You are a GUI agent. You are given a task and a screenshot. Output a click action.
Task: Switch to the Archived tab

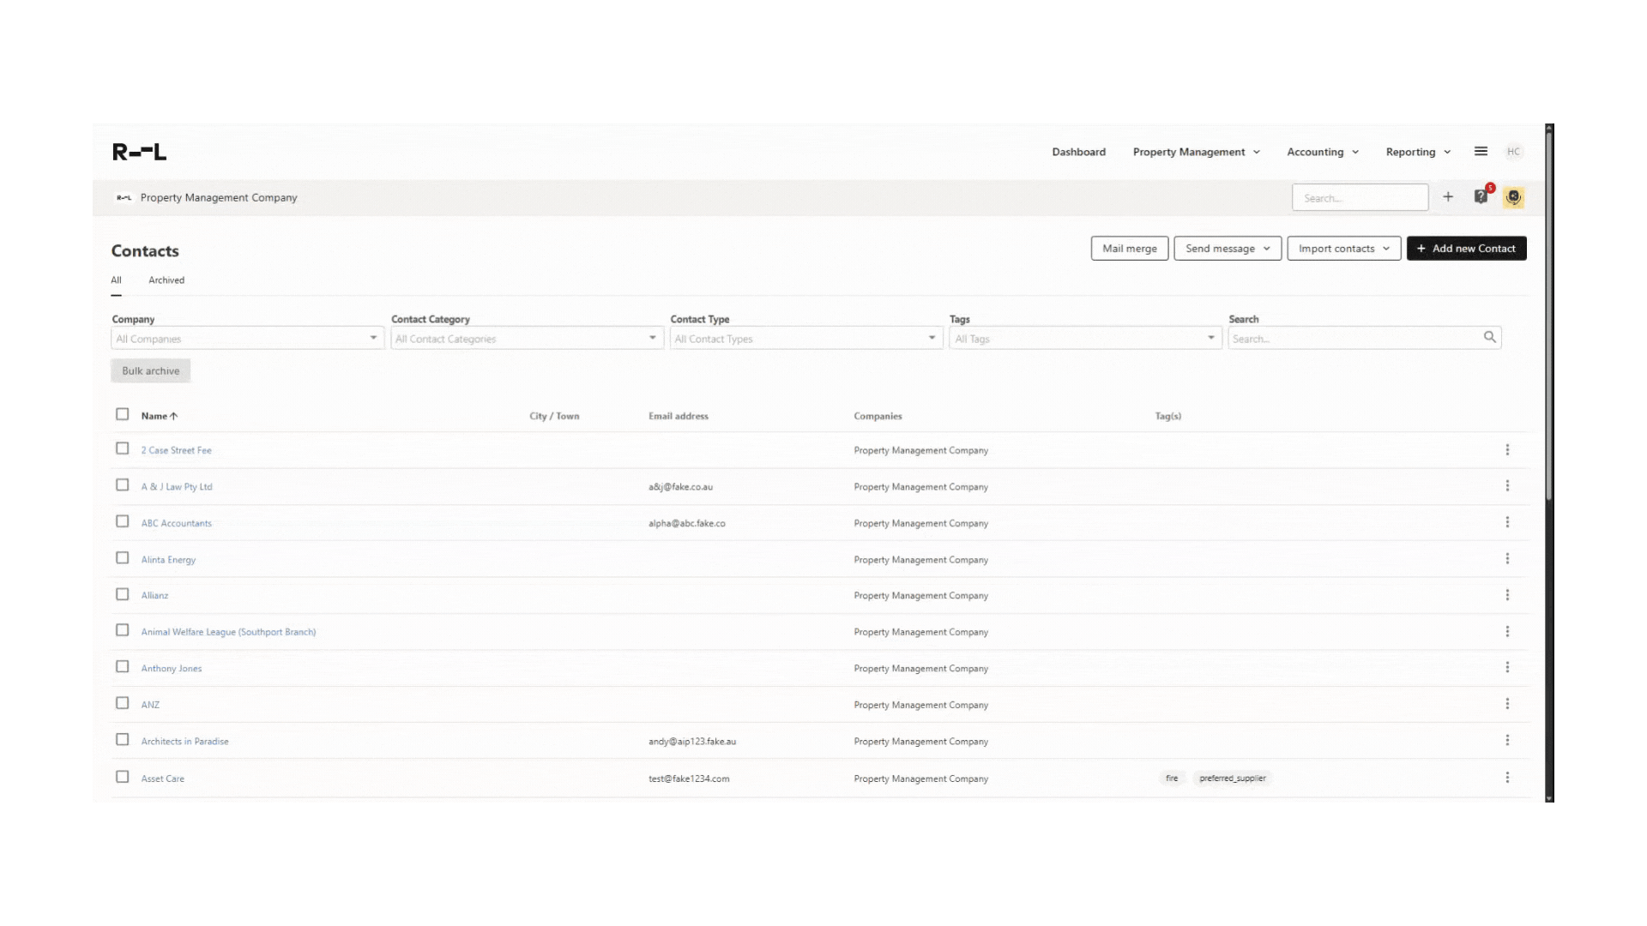166,280
